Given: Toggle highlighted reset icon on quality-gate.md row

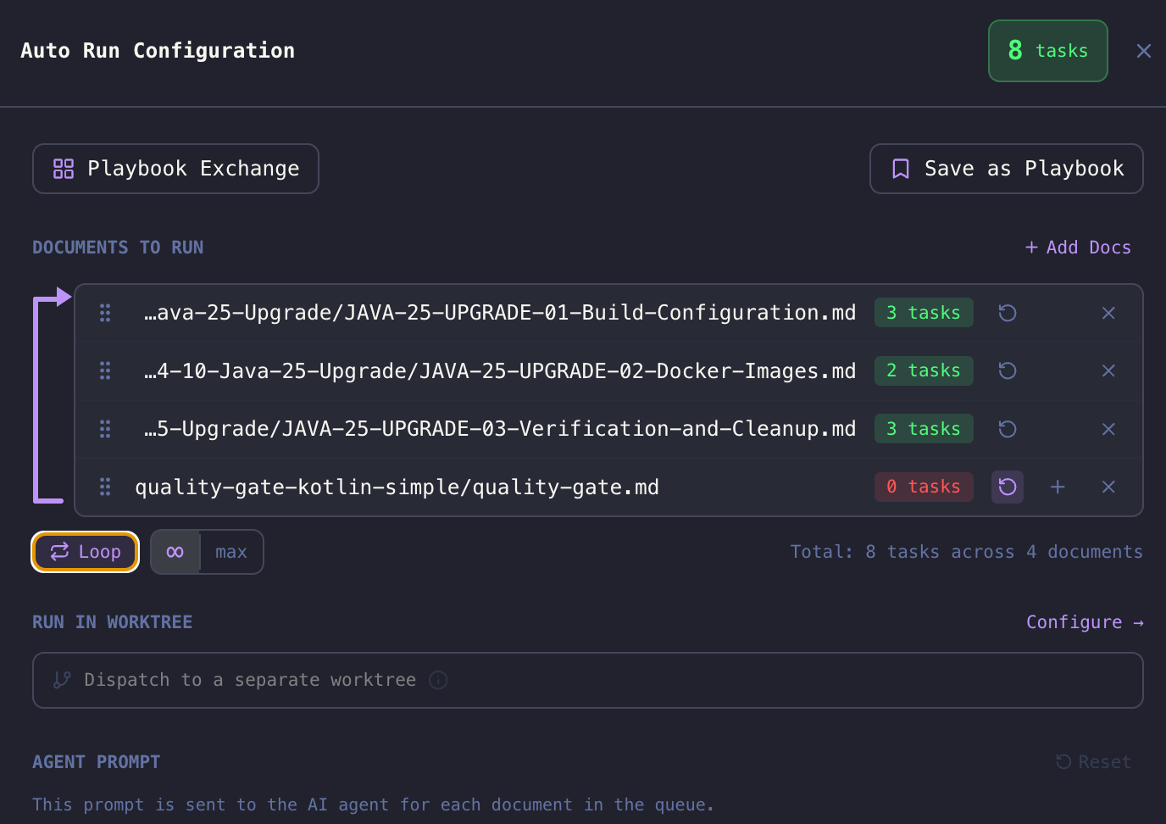Looking at the screenshot, I should tap(1007, 487).
